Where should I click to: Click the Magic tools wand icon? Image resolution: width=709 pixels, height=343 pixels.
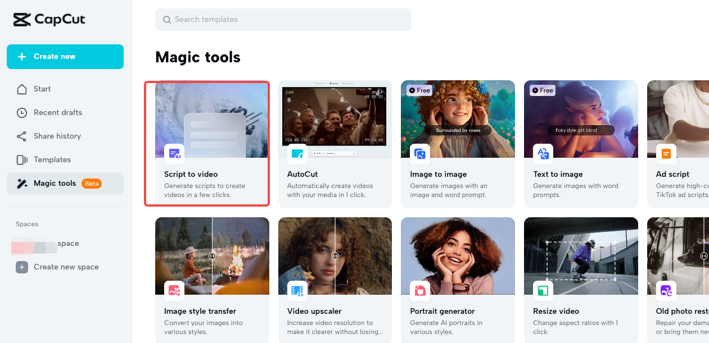(x=21, y=183)
